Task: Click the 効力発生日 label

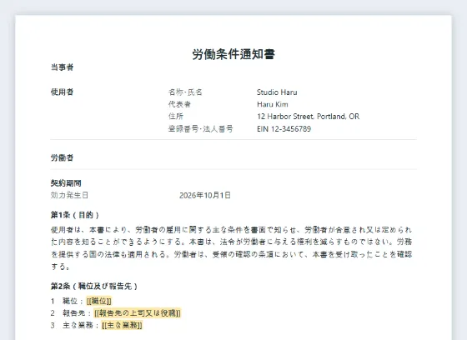Action: [x=69, y=195]
